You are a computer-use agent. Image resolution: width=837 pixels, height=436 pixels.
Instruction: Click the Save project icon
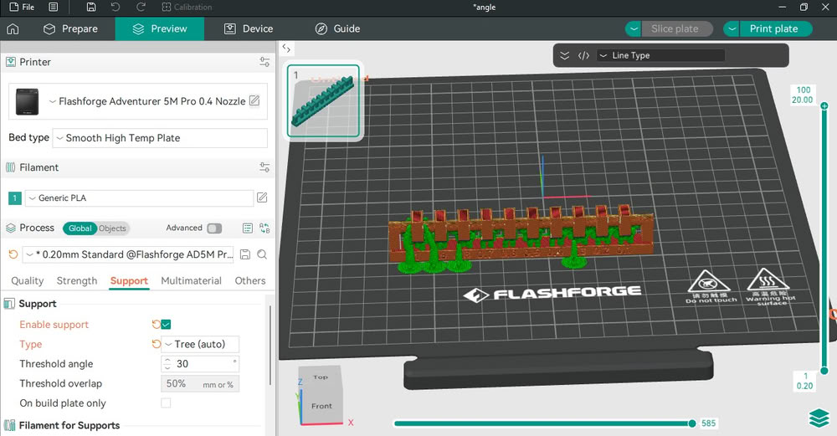coord(91,7)
